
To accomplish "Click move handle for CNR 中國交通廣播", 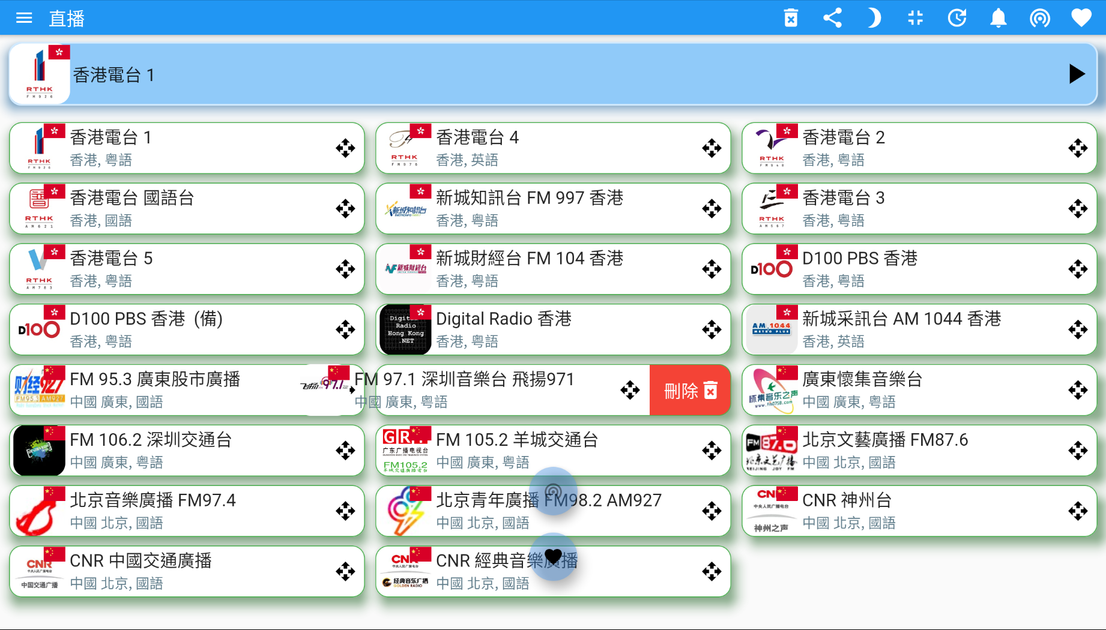I will pos(345,571).
